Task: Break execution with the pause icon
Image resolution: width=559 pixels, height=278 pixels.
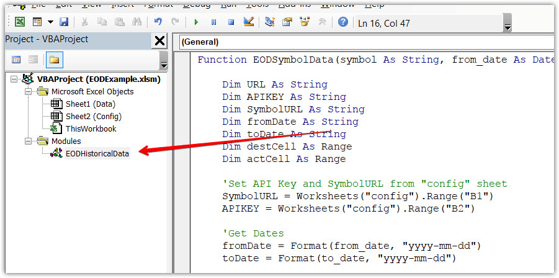Action: click(214, 22)
